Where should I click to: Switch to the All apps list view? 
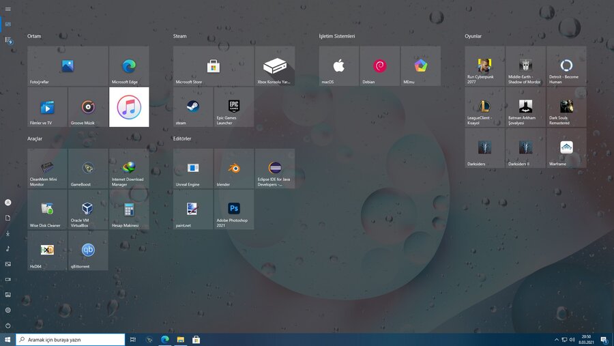(8, 41)
